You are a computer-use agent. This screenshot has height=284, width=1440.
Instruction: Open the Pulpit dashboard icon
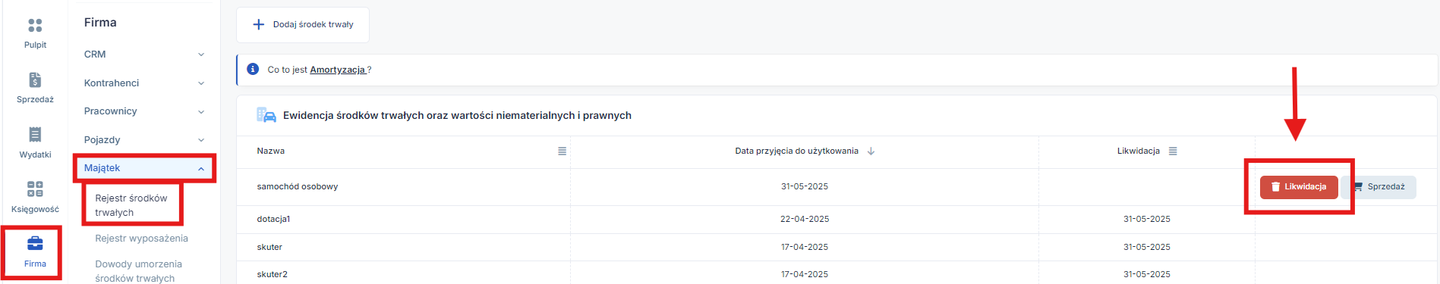click(x=35, y=26)
